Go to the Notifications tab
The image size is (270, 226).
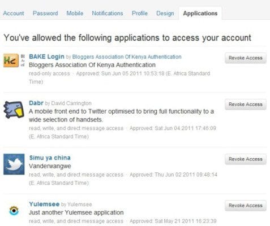pos(108,14)
